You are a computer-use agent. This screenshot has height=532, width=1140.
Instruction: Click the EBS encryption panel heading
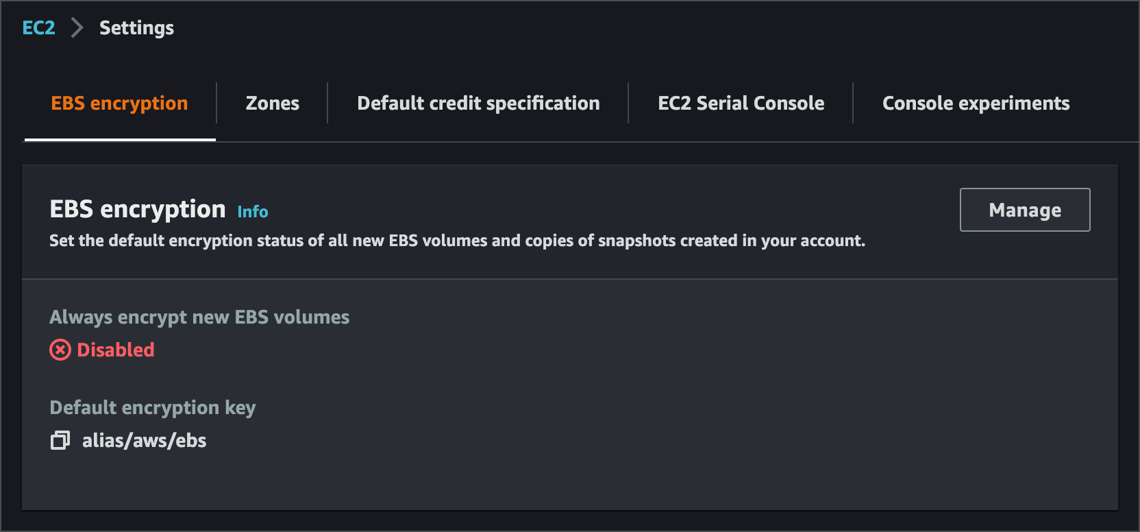click(x=137, y=209)
